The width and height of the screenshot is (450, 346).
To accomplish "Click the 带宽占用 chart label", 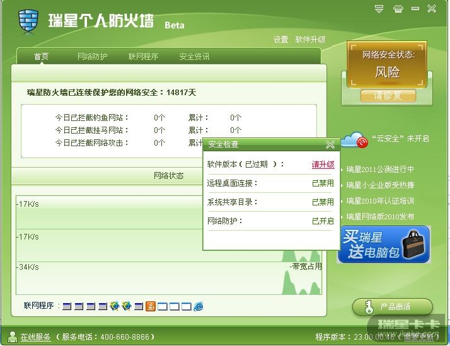I will pos(306,267).
